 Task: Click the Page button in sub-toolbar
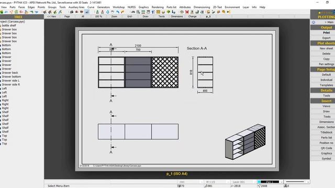point(67,16)
